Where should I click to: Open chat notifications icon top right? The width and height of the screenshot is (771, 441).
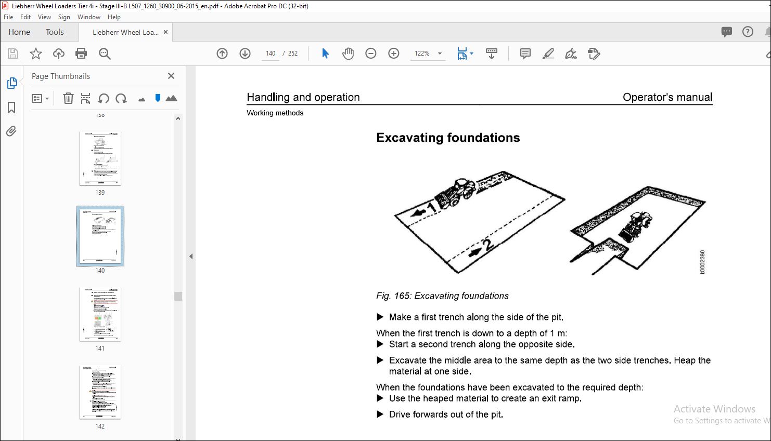click(x=727, y=32)
